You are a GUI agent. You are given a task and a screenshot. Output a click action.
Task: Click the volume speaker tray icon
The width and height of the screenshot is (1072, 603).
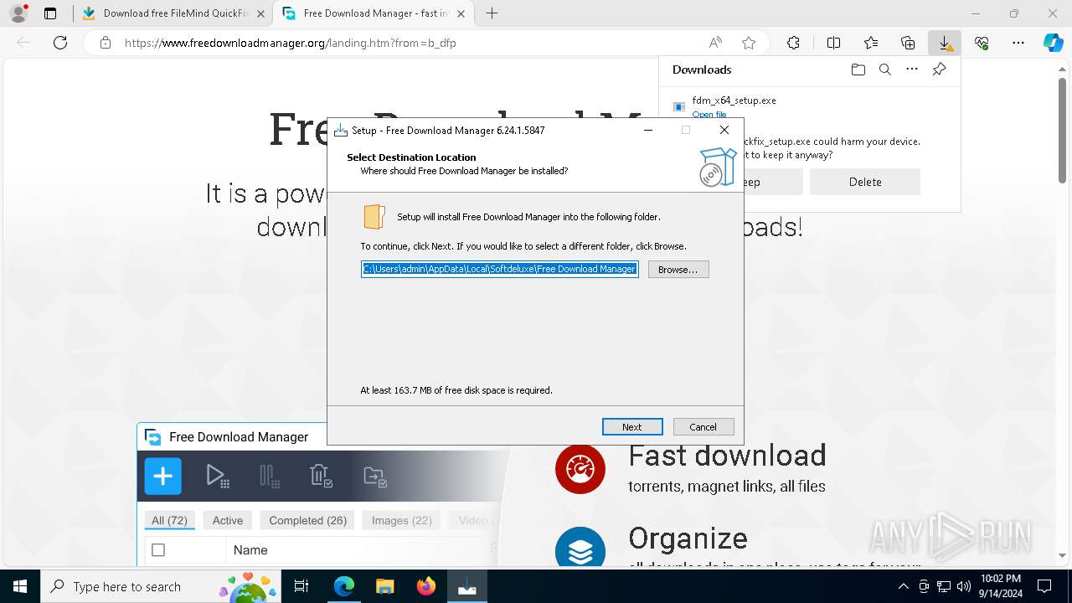point(964,586)
